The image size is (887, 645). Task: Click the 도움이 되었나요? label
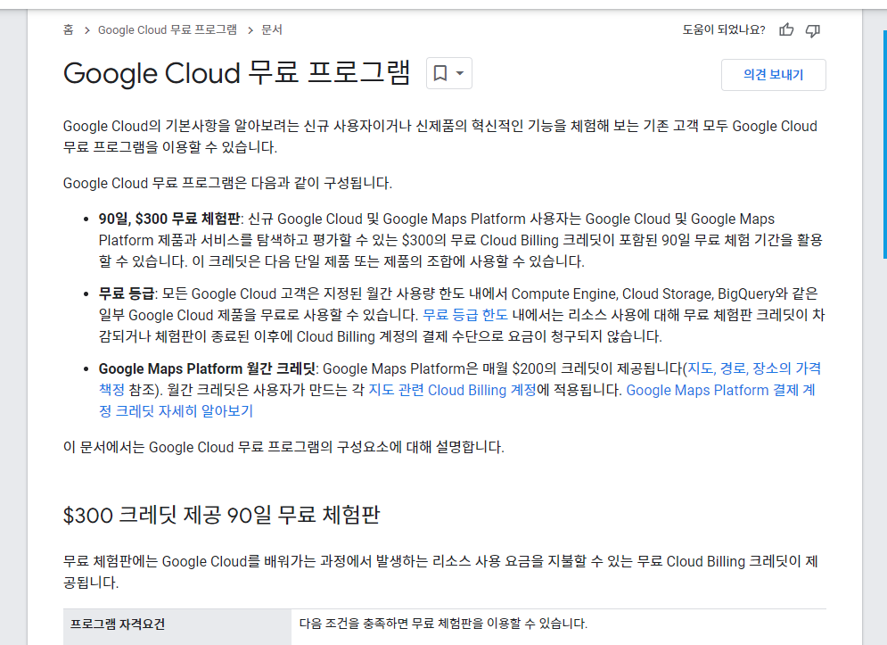pos(724,29)
